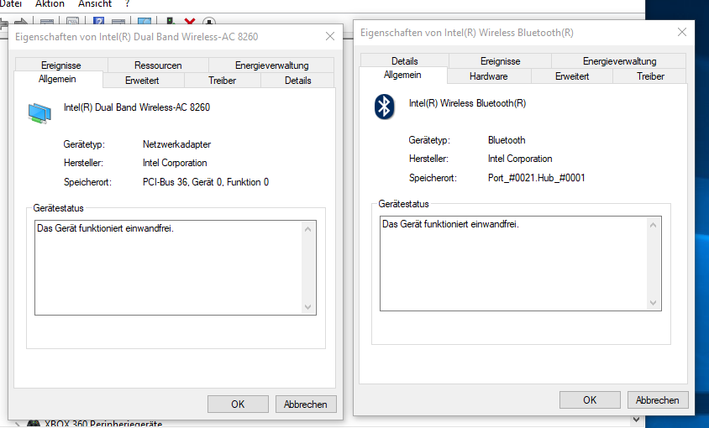Click 'Netzwerkadapter' device type value
Image resolution: width=709 pixels, height=428 pixels.
176,144
